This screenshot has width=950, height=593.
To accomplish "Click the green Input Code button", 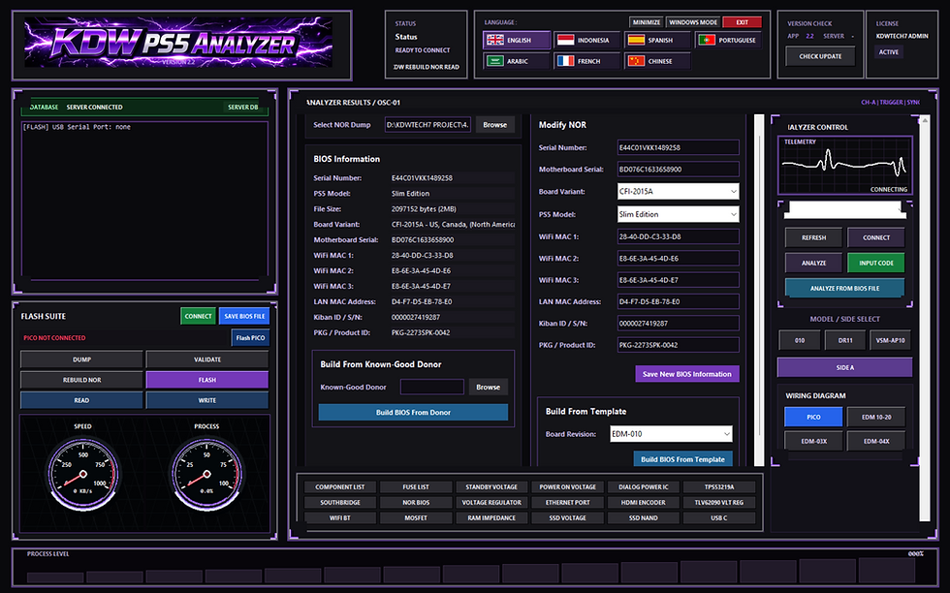I will (x=876, y=263).
